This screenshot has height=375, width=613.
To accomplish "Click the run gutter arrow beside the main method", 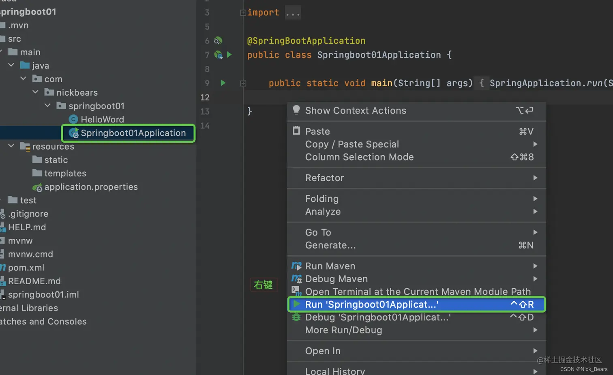I will [223, 83].
